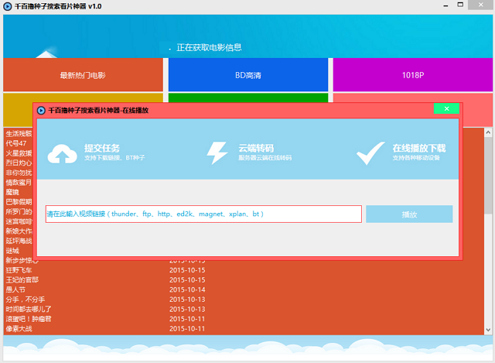495x363 pixels.
Task: Switch to the BD高清 category tile
Action: (248, 75)
